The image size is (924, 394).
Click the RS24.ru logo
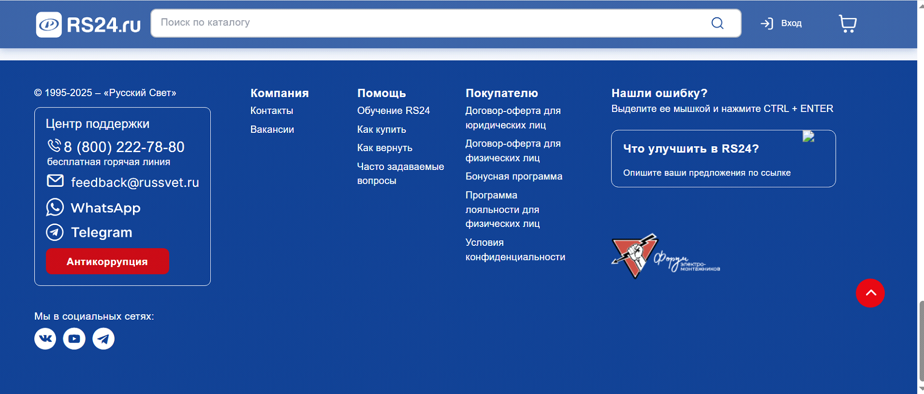point(88,24)
